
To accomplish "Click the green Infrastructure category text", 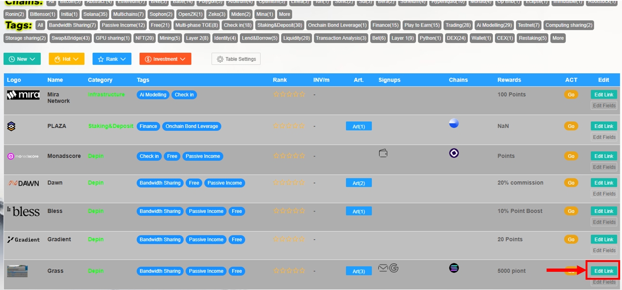I will 106,95.
